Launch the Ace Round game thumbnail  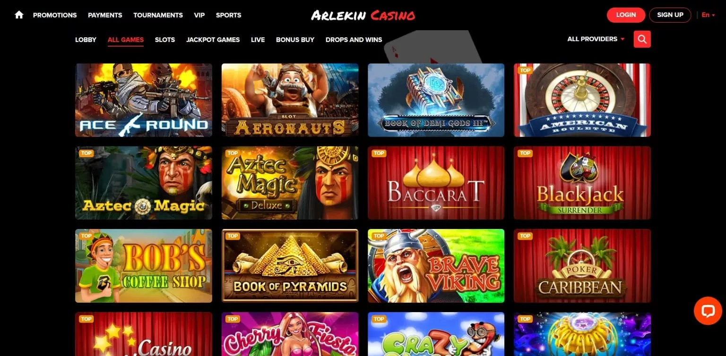click(x=144, y=100)
